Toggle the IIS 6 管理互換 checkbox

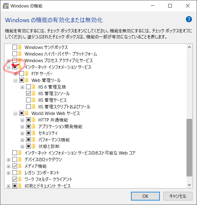pyautogui.click(x=28, y=87)
